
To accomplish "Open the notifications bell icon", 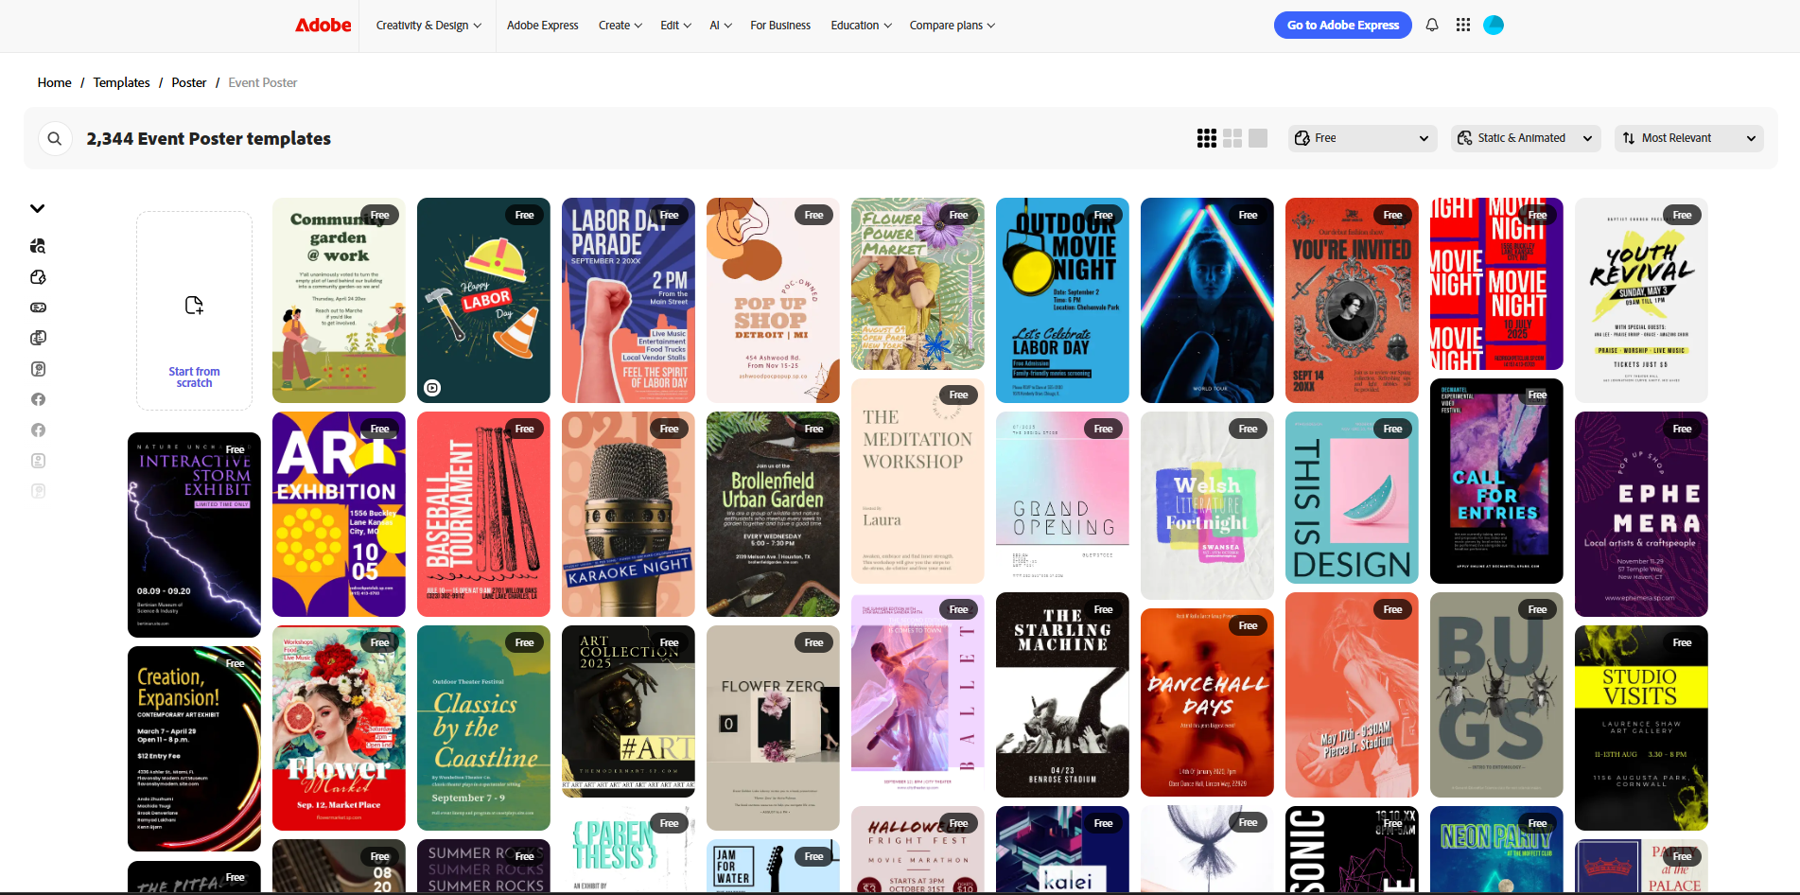I will (x=1431, y=26).
